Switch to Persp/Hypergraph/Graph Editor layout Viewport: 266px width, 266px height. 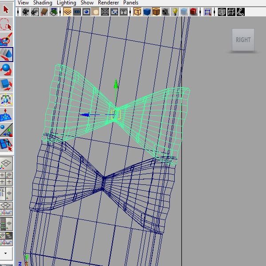(6, 239)
